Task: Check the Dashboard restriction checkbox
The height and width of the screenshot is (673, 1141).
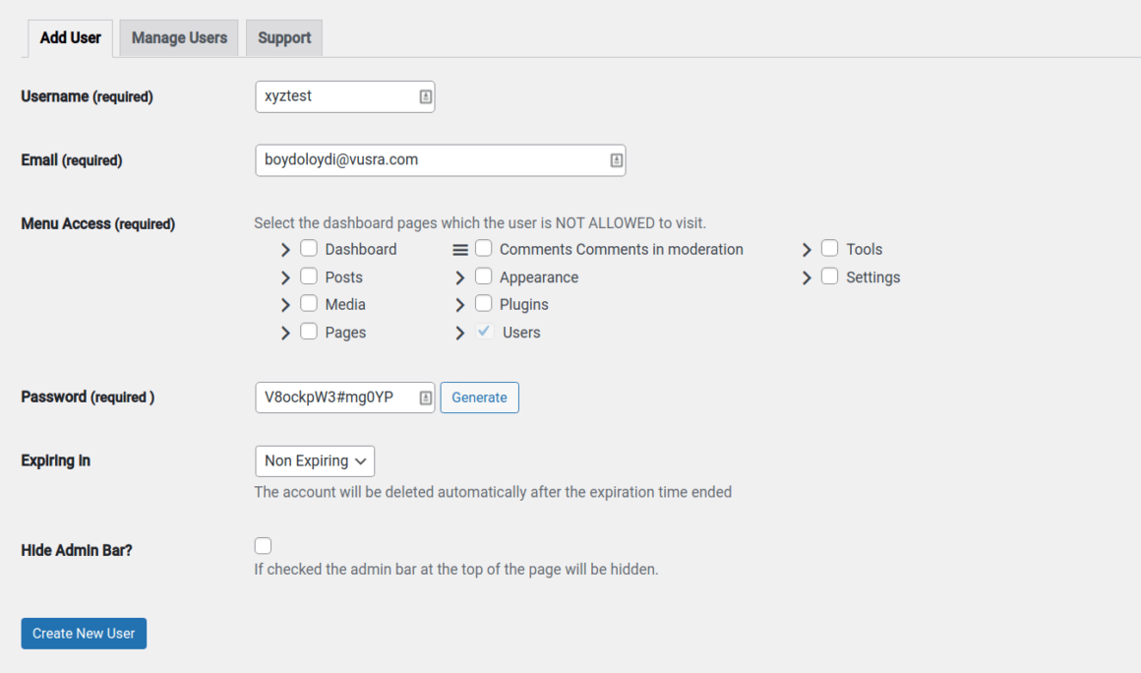Action: (309, 249)
